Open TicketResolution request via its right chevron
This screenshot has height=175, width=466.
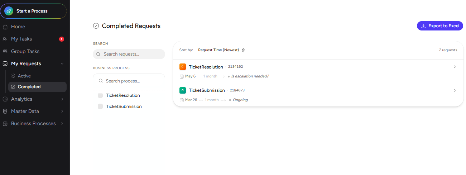pos(455,67)
